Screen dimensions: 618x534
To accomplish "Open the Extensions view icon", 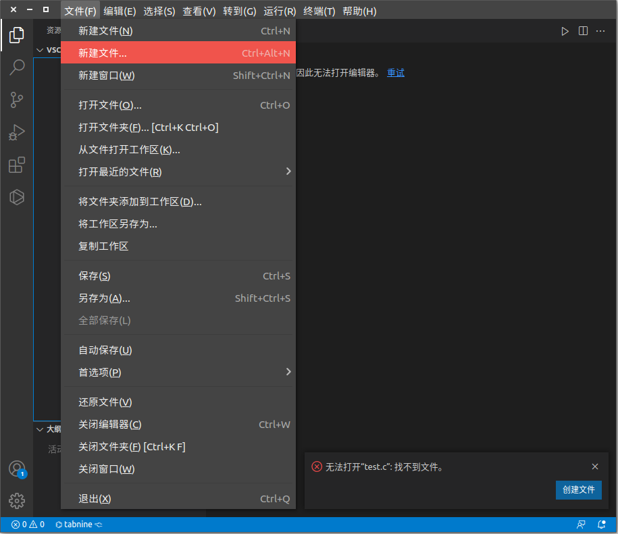I will (16, 164).
